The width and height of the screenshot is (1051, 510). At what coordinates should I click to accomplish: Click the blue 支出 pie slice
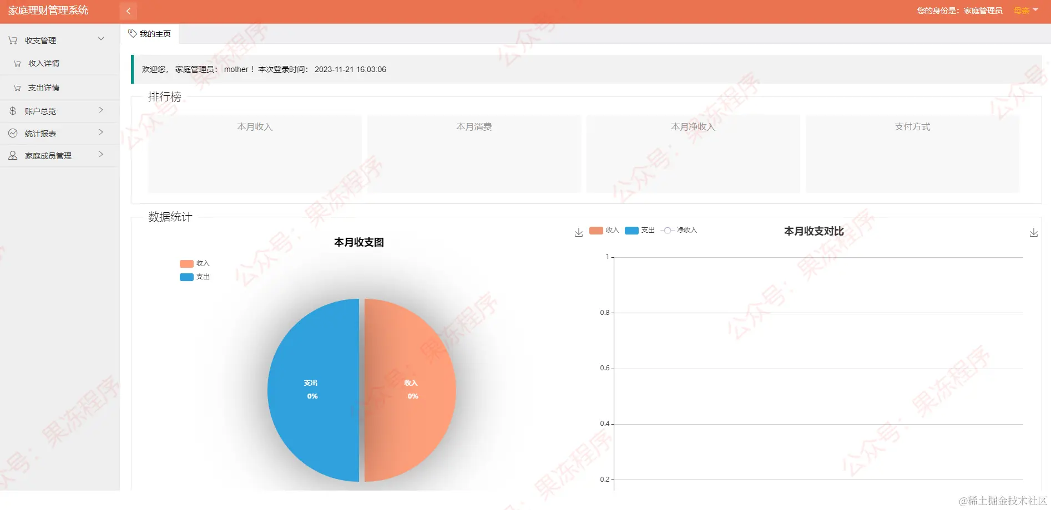(314, 390)
